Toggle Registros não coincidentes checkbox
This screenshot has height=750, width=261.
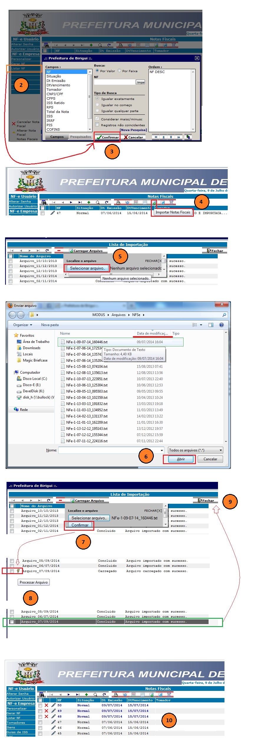[x=97, y=125]
